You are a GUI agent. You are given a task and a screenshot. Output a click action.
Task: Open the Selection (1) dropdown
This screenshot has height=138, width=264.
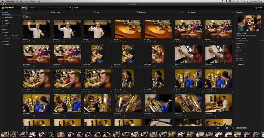[158, 12]
